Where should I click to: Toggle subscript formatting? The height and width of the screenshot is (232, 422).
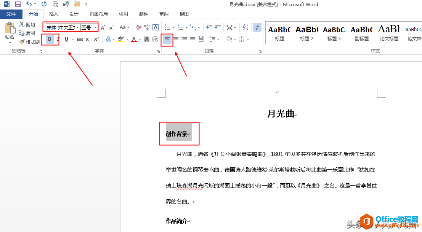pyautogui.click(x=88, y=39)
